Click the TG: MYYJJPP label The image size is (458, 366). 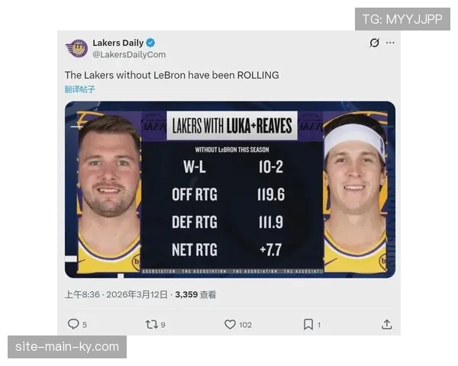click(402, 19)
